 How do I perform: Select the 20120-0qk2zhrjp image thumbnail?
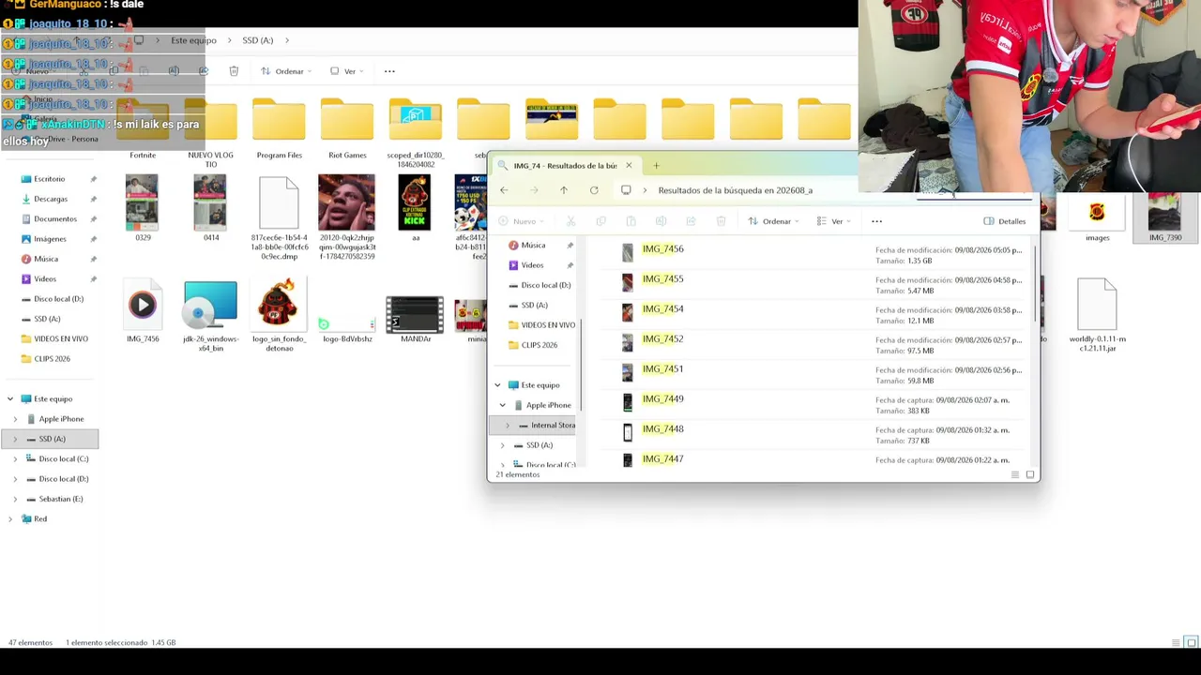[x=347, y=217]
